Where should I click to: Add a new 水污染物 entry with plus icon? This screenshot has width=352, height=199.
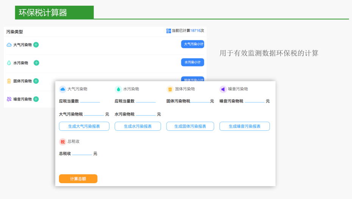coord(36,63)
